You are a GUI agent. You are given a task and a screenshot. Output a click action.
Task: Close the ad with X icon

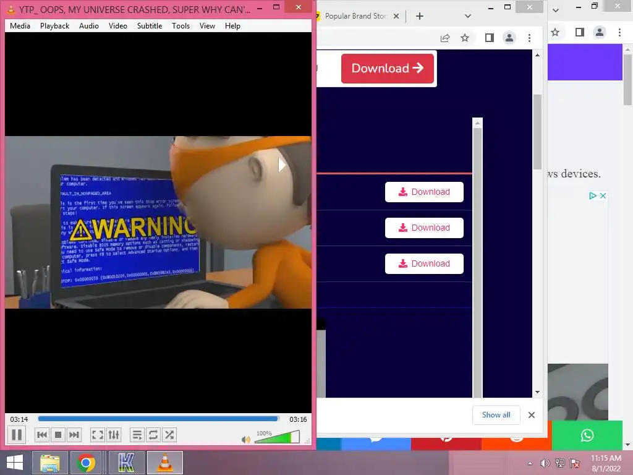coord(603,195)
